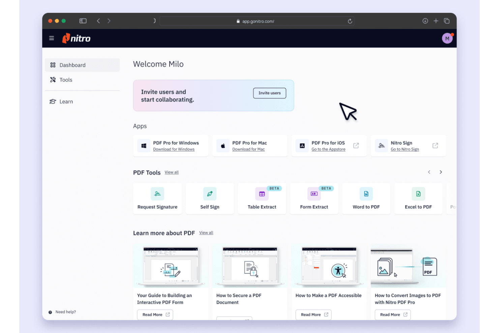
Task: Click the Invite users button
Action: (270, 93)
